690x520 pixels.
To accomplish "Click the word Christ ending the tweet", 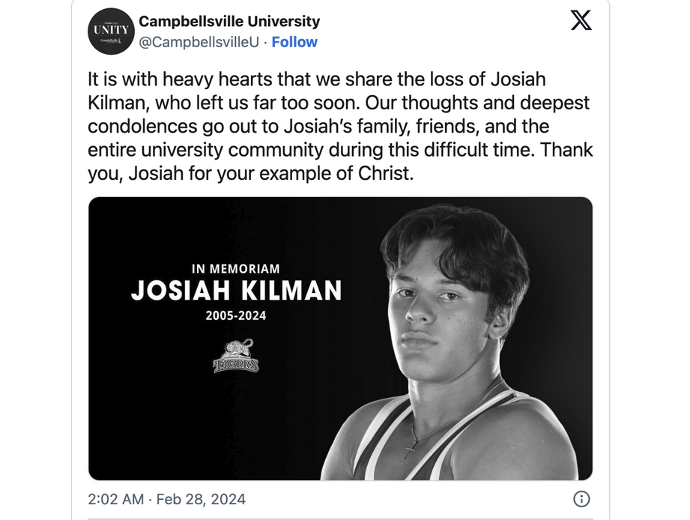I will point(386,173).
